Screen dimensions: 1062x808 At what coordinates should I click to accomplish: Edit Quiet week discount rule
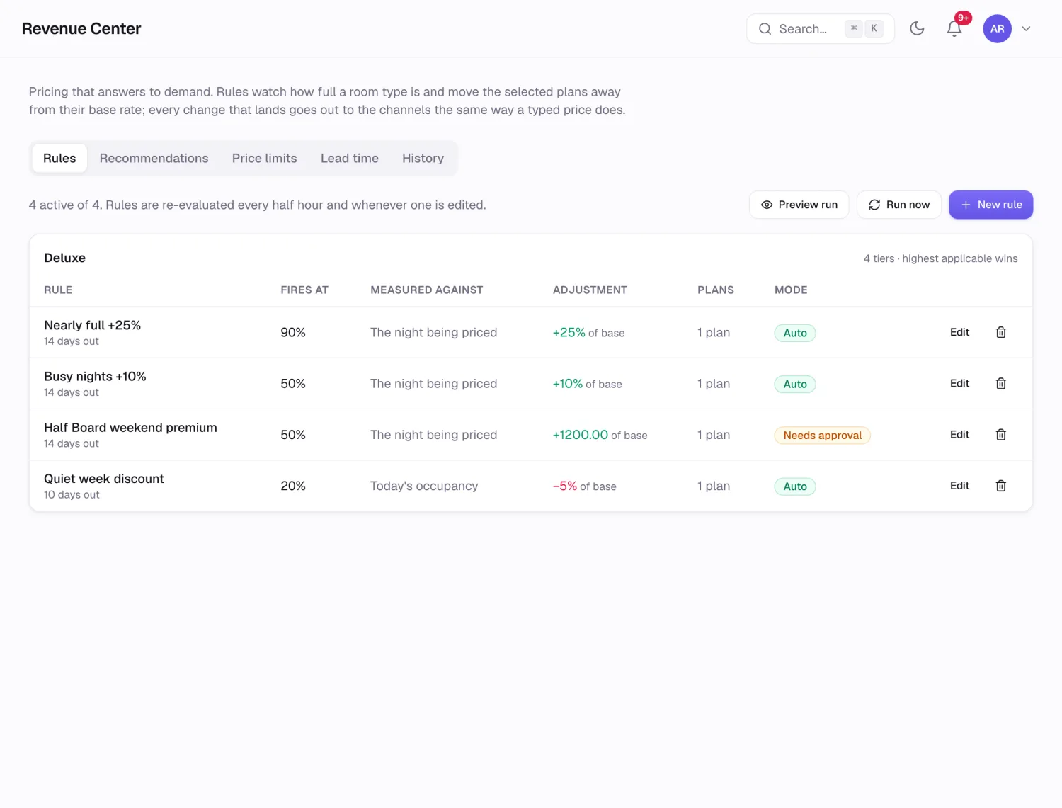959,486
